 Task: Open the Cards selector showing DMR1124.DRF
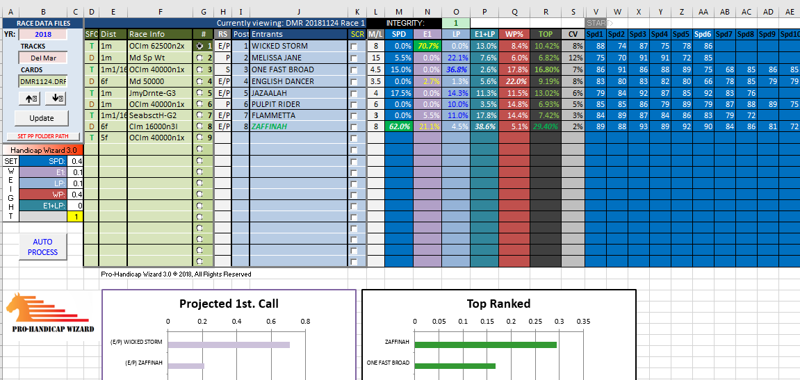(42, 82)
